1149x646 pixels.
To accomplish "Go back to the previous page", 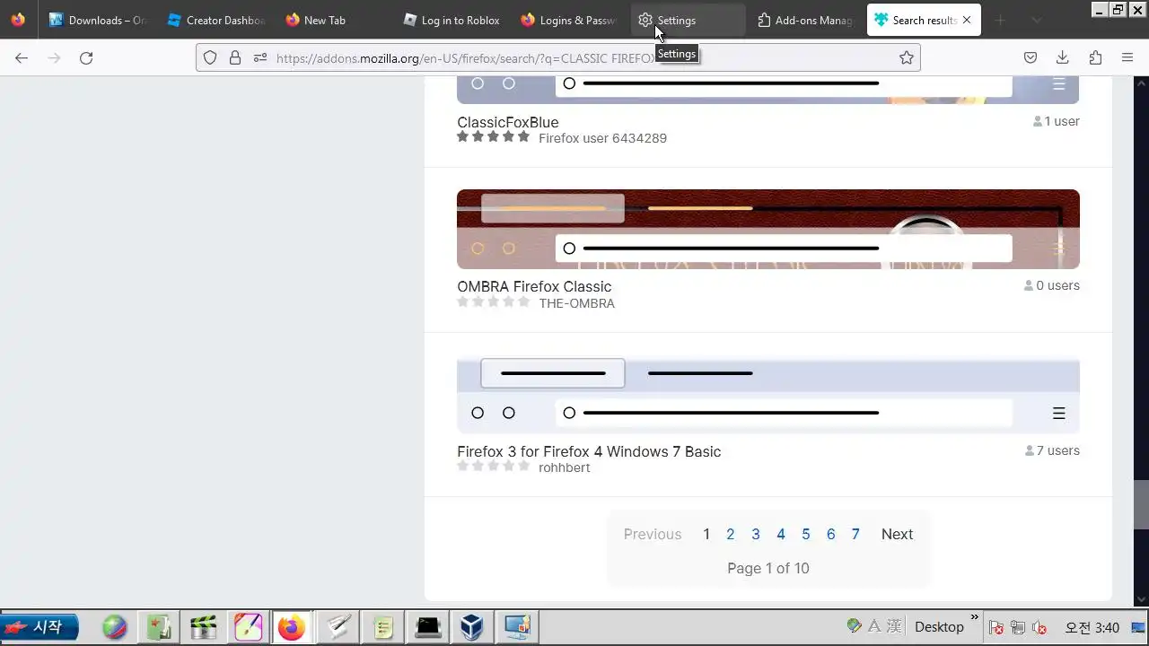I will (x=22, y=57).
